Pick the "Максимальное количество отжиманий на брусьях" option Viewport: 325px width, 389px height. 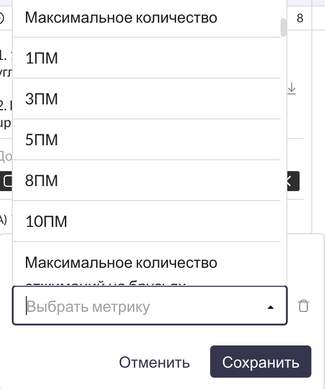pyautogui.click(x=146, y=266)
